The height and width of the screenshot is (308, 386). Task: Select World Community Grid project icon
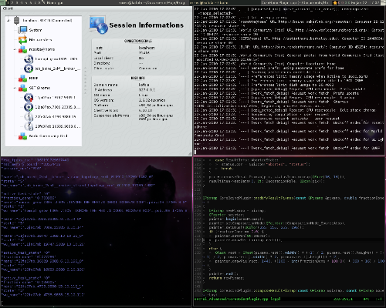point(22,136)
